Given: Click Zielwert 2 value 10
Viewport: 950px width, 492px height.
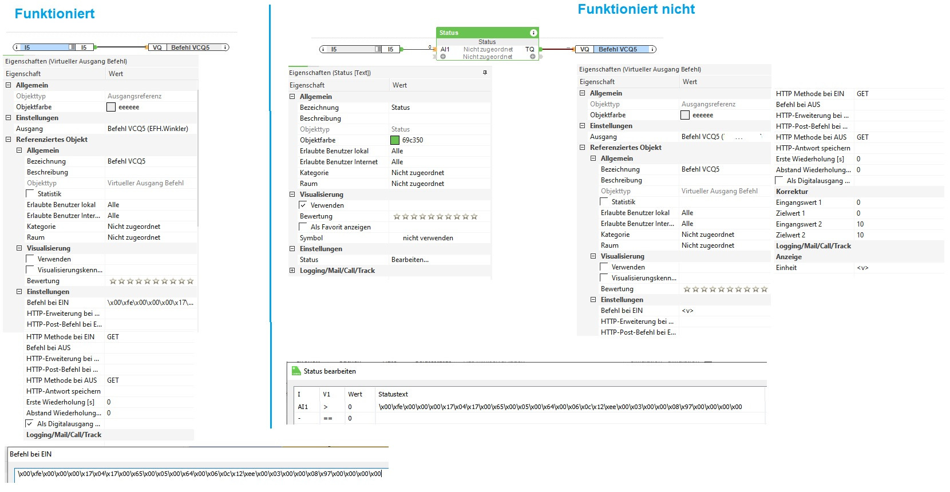Looking at the screenshot, I should pyautogui.click(x=860, y=235).
